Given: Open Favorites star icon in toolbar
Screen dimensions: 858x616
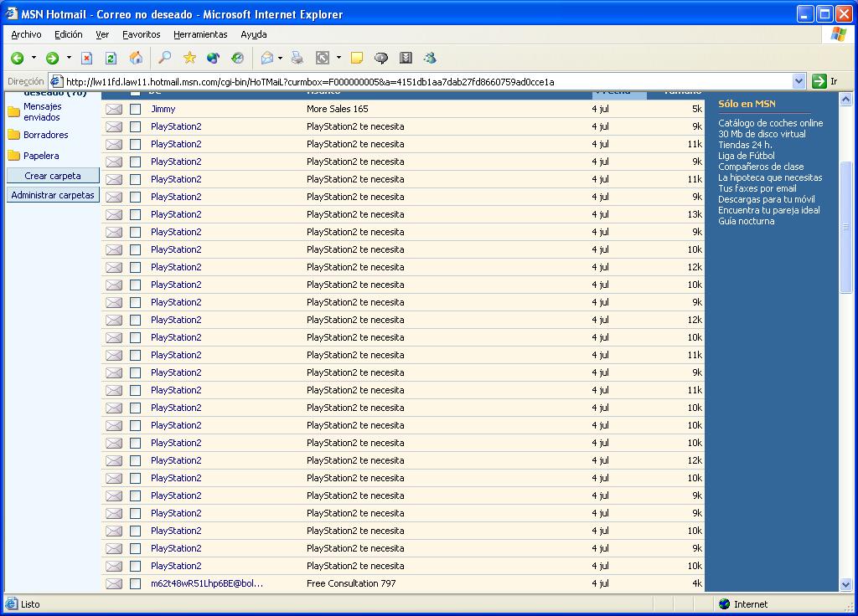Looking at the screenshot, I should click(x=189, y=58).
